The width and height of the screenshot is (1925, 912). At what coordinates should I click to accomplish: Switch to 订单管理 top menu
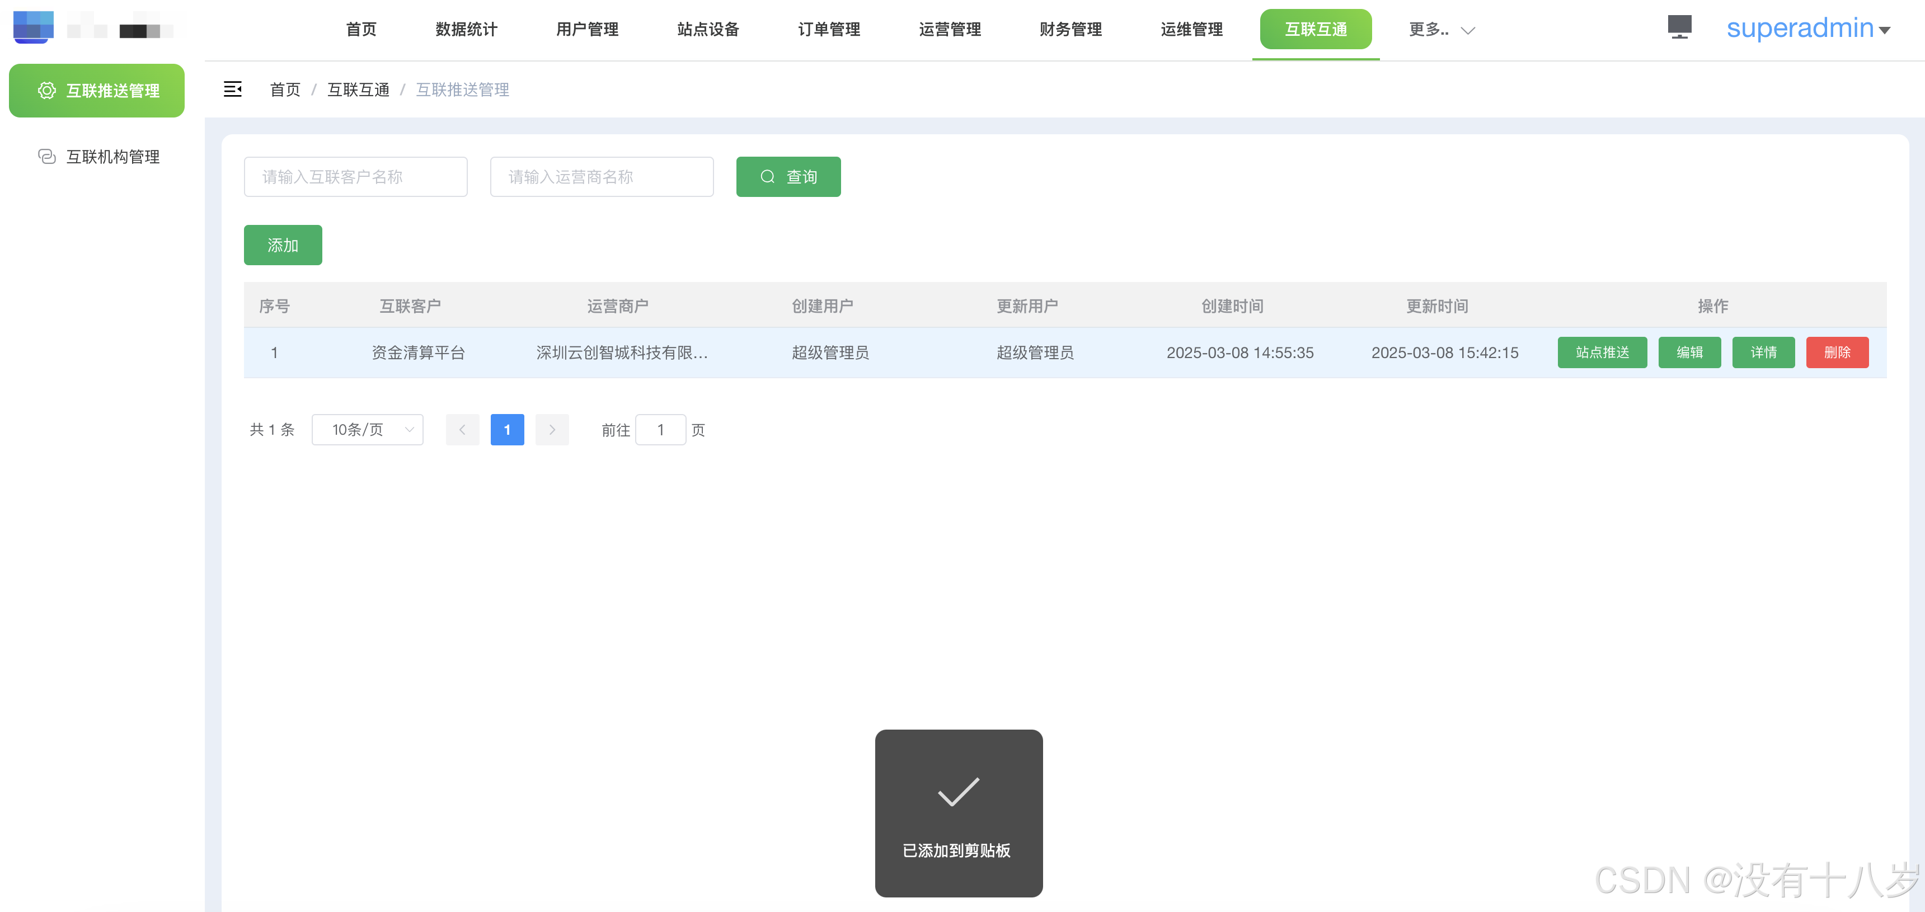[828, 29]
